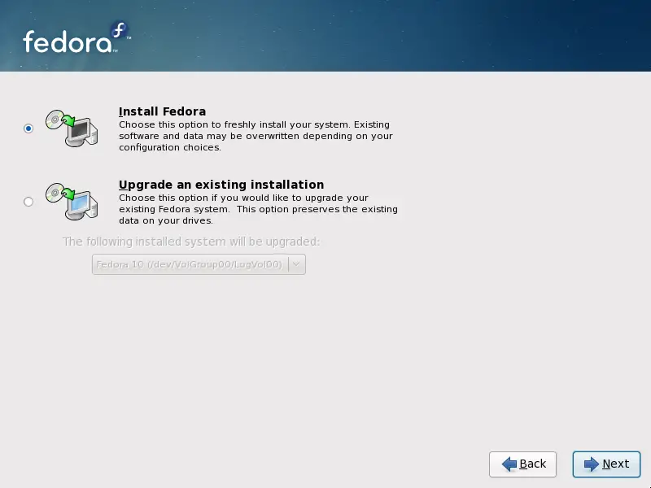Select the Upgrade existing installation radio button
Screen dimensions: 651x488
27,201
